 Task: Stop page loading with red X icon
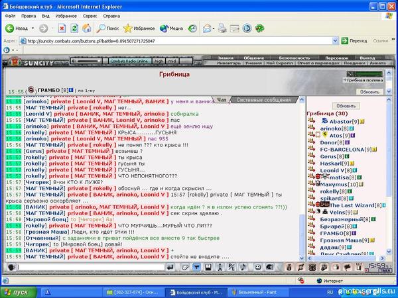coord(62,28)
